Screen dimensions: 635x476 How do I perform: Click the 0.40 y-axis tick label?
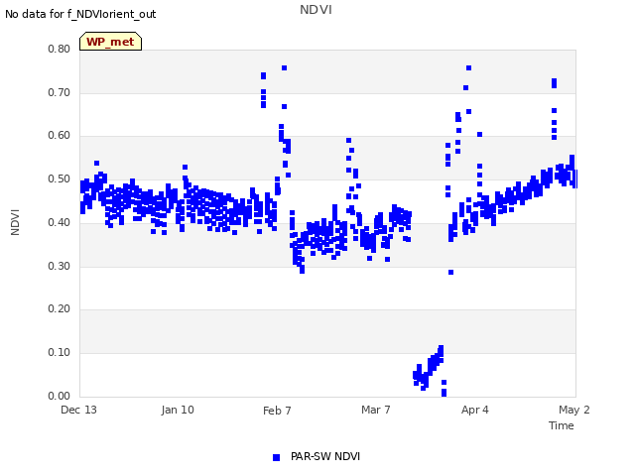(60, 222)
